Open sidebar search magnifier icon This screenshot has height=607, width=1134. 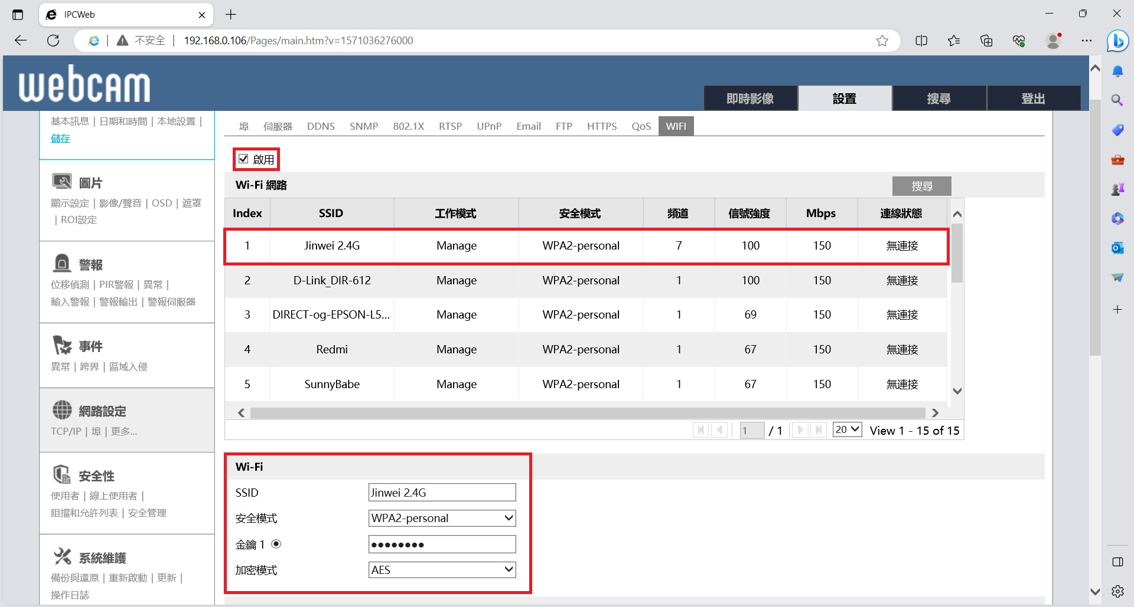tap(1117, 100)
